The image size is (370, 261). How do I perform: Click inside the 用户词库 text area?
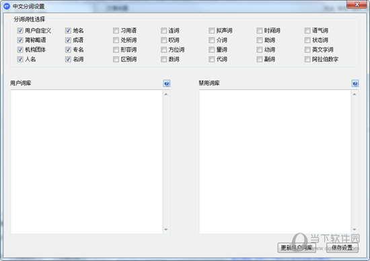pyautogui.click(x=86, y=162)
